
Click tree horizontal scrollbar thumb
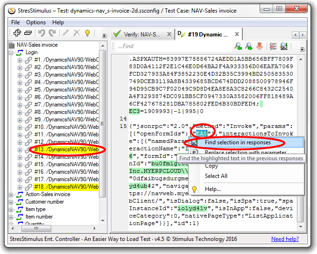click(36, 228)
